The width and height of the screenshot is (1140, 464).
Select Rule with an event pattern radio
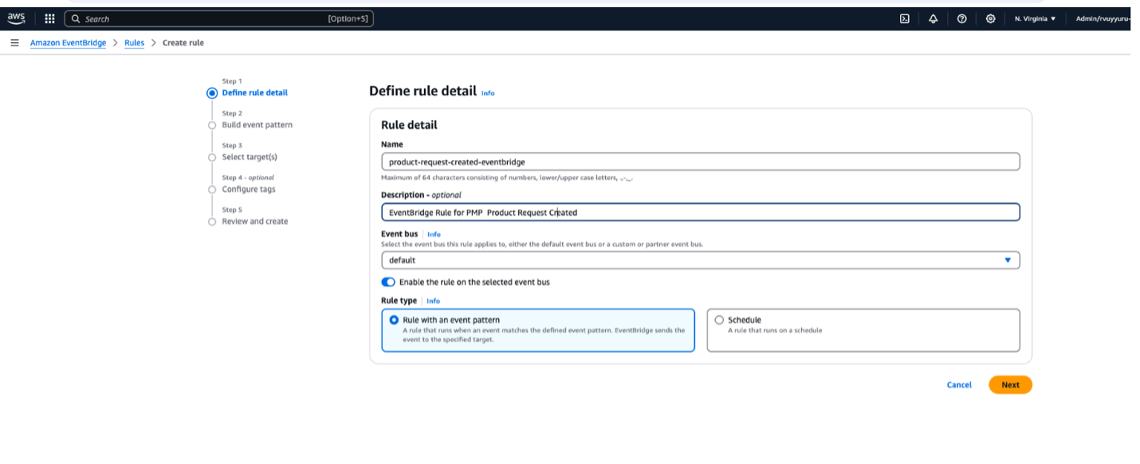click(394, 320)
